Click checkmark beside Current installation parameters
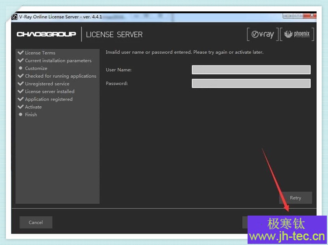328x245 pixels. [x=21, y=60]
